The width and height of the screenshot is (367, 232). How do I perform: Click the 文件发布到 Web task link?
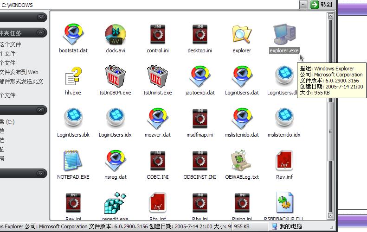tap(19, 72)
